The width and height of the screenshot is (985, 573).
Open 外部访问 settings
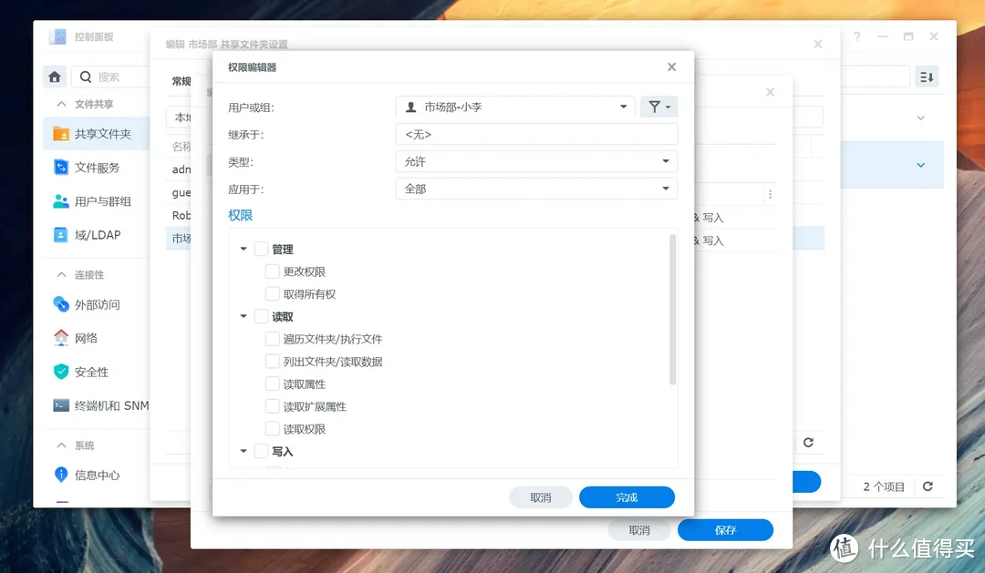(x=97, y=303)
